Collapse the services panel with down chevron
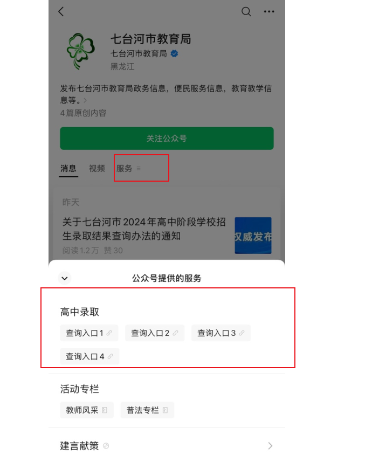 tap(65, 278)
